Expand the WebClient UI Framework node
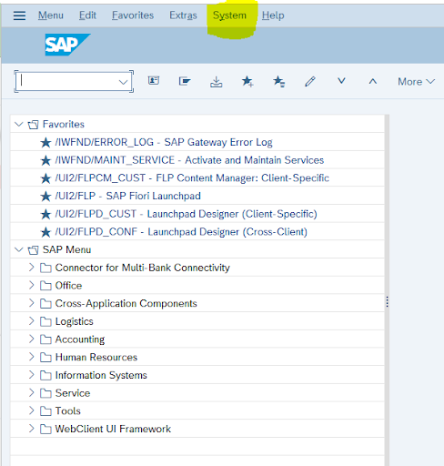This screenshot has width=444, height=466. coord(31,429)
